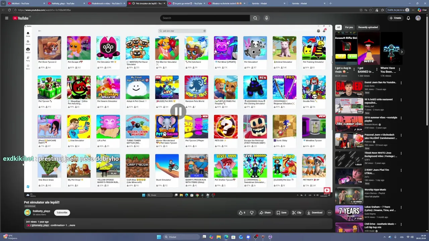Click the search magnifier button
This screenshot has width=429, height=241.
coord(255,18)
